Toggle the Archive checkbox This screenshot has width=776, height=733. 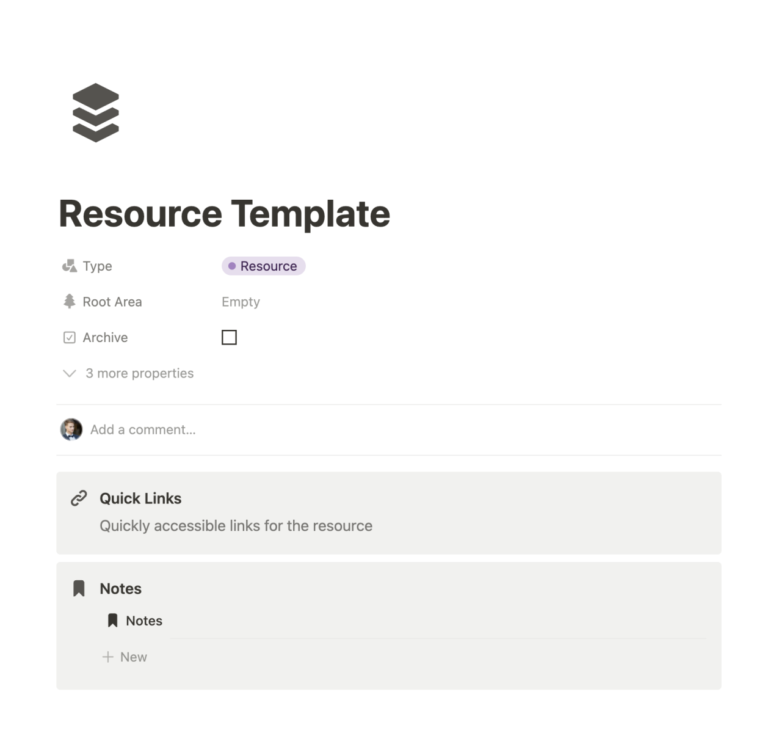(x=229, y=337)
